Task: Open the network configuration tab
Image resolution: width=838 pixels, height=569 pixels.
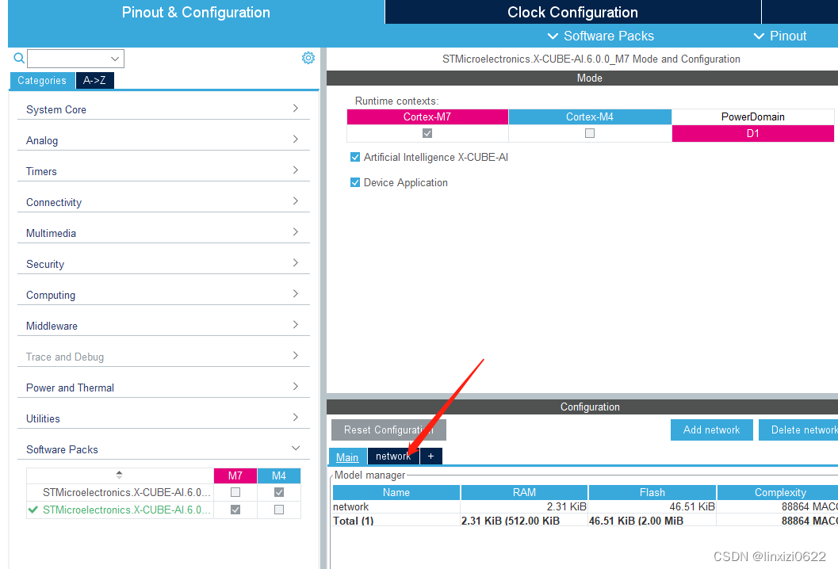Action: pos(393,456)
